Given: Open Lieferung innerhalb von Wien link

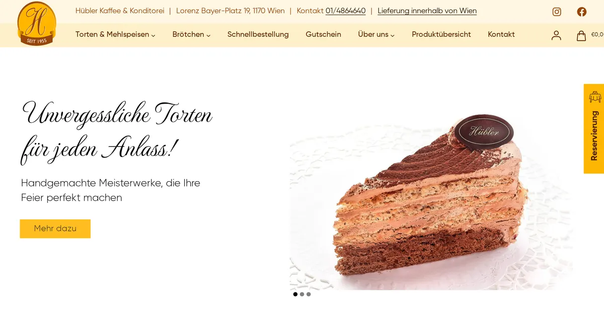Looking at the screenshot, I should (x=427, y=11).
